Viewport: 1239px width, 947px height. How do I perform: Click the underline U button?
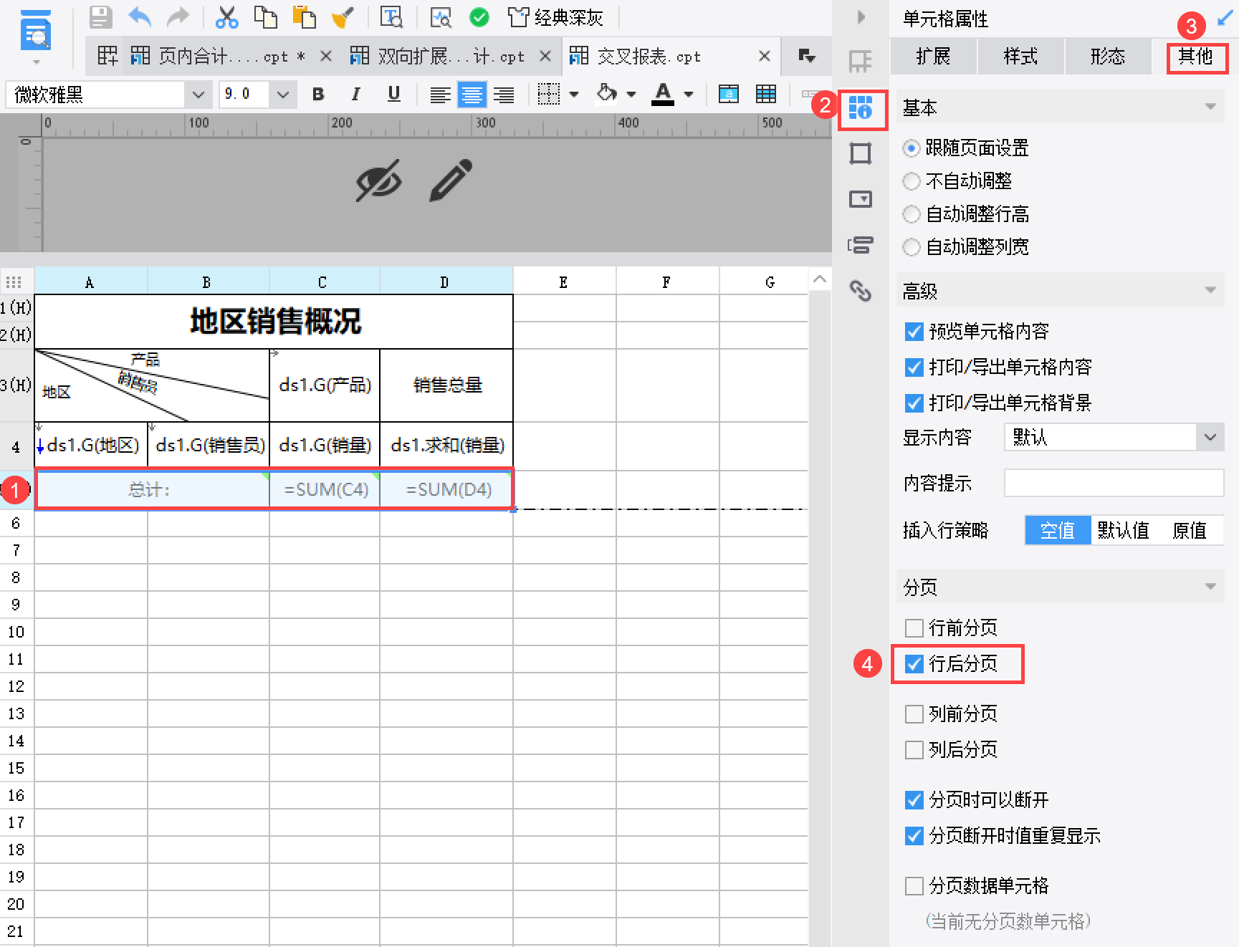click(x=393, y=95)
